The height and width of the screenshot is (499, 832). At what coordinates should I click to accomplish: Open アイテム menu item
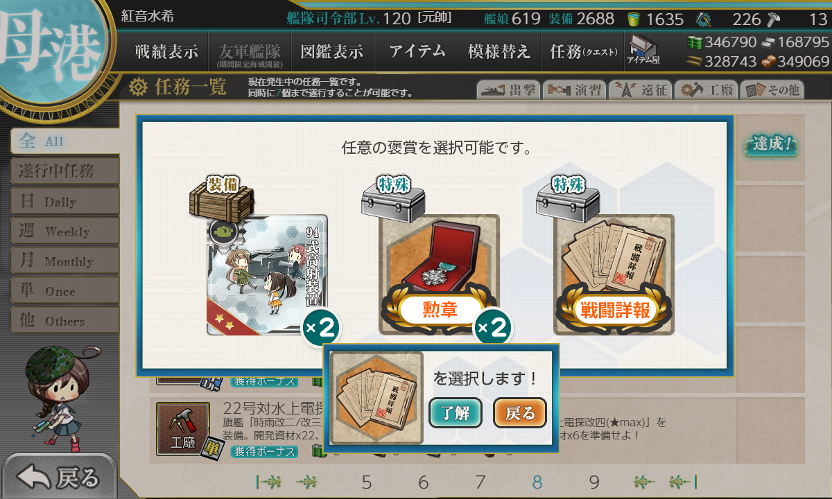tap(417, 51)
